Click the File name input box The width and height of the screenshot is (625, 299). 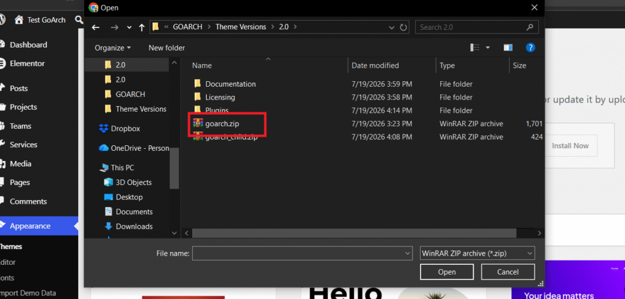(302, 253)
